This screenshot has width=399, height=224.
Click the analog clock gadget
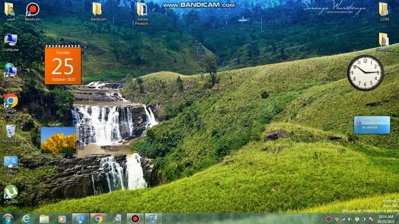pyautogui.click(x=365, y=73)
